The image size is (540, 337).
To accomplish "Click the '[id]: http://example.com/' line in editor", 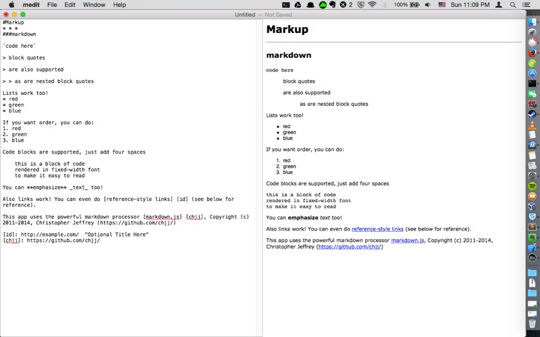I will (x=76, y=235).
